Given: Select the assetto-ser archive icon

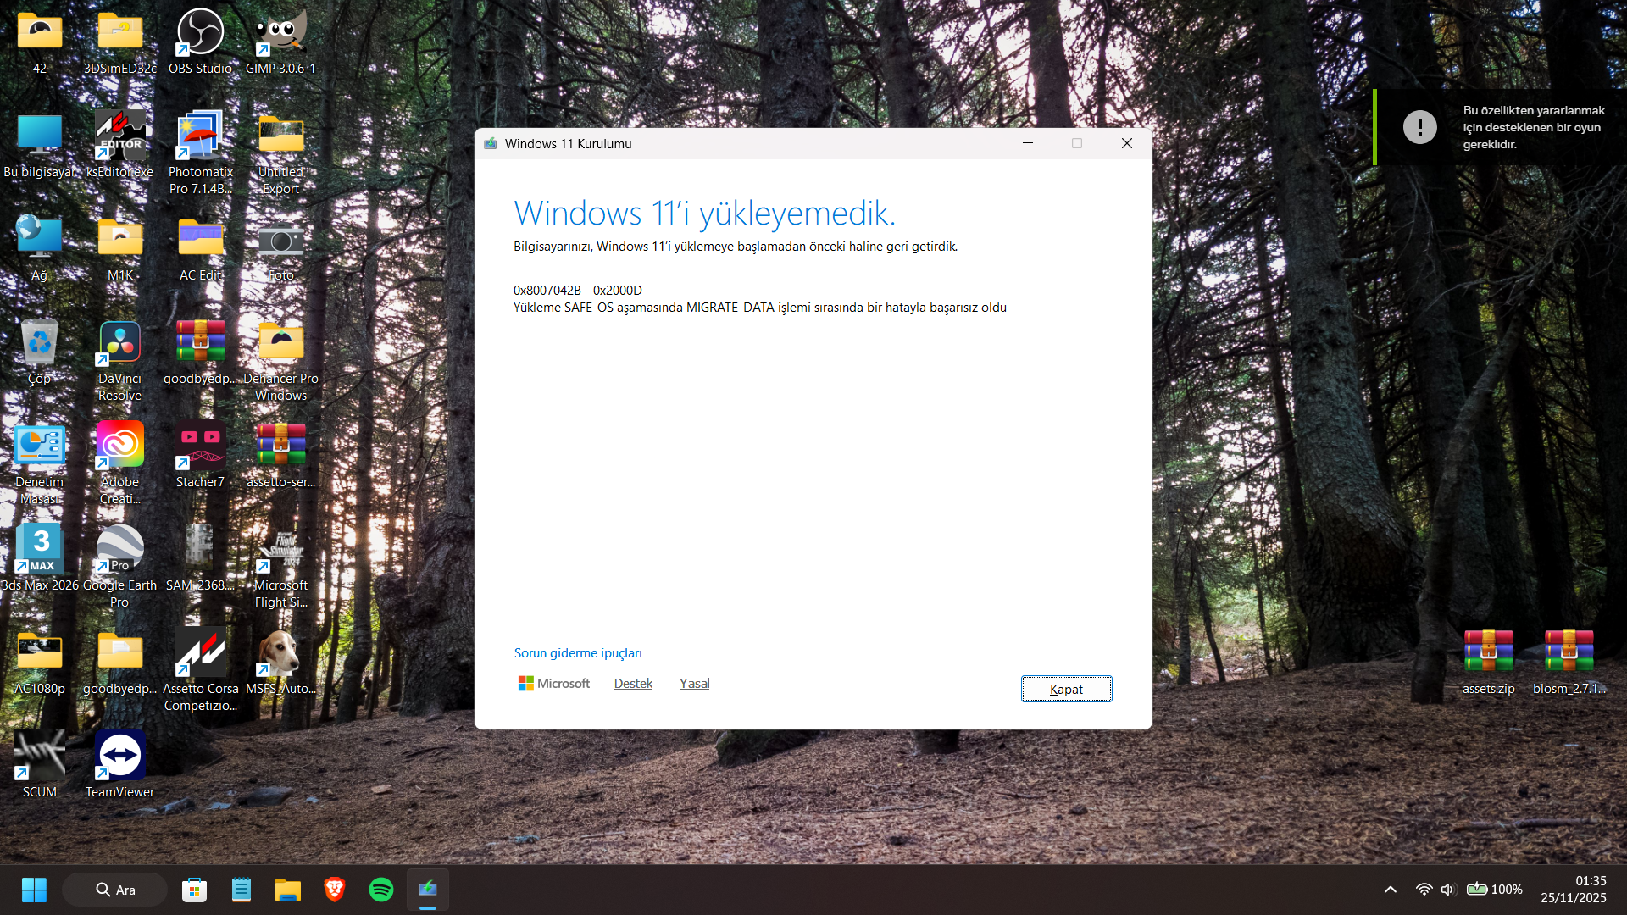Looking at the screenshot, I should pos(280,446).
